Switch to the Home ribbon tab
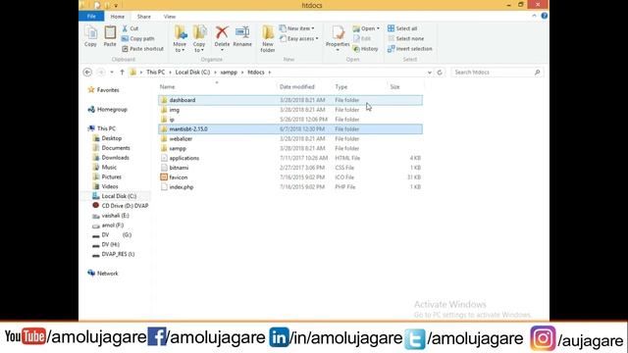Viewport: 628px width, 353px height. click(x=118, y=17)
